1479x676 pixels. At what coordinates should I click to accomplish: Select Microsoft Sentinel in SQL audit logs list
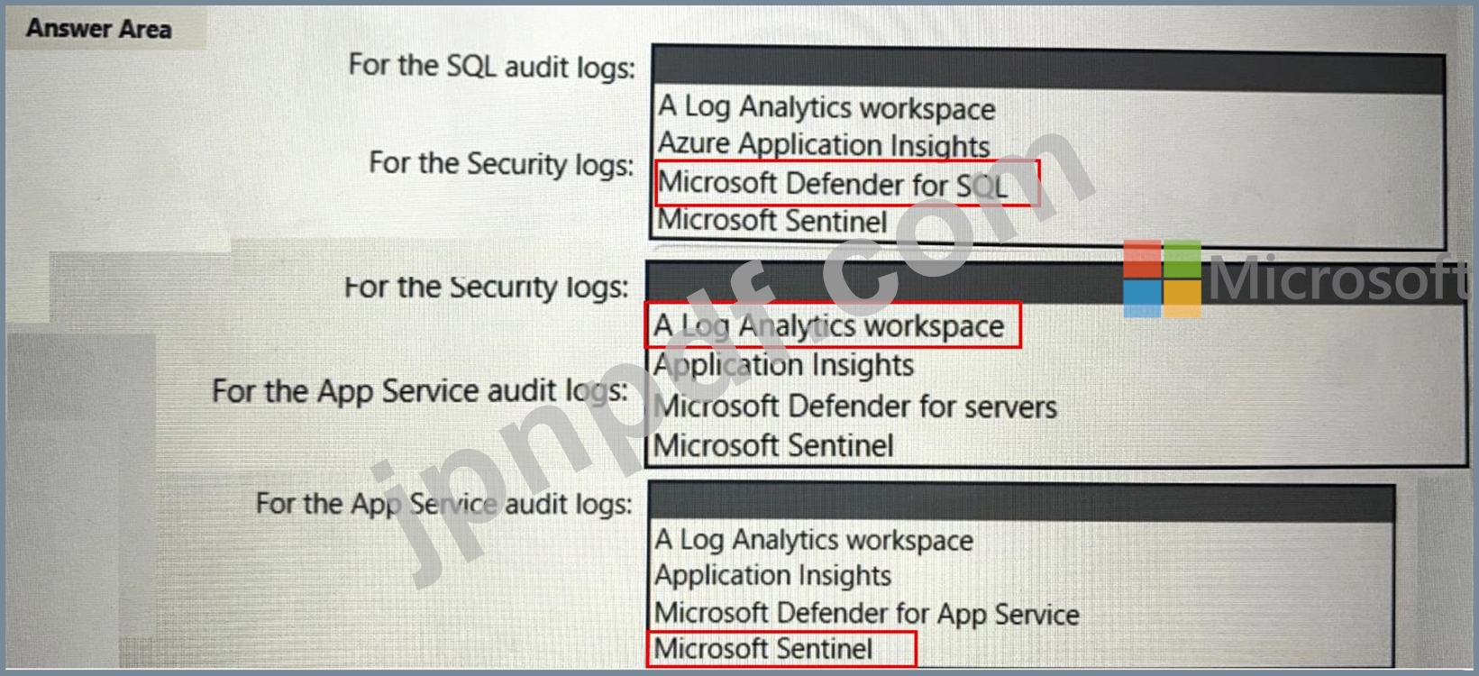[772, 220]
